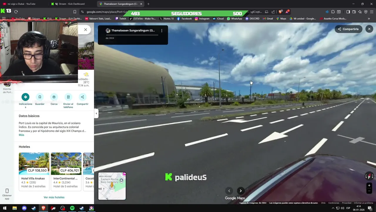Open Spotify from the taskbar
Image resolution: width=376 pixels, height=212 pixels.
click(x=72, y=208)
